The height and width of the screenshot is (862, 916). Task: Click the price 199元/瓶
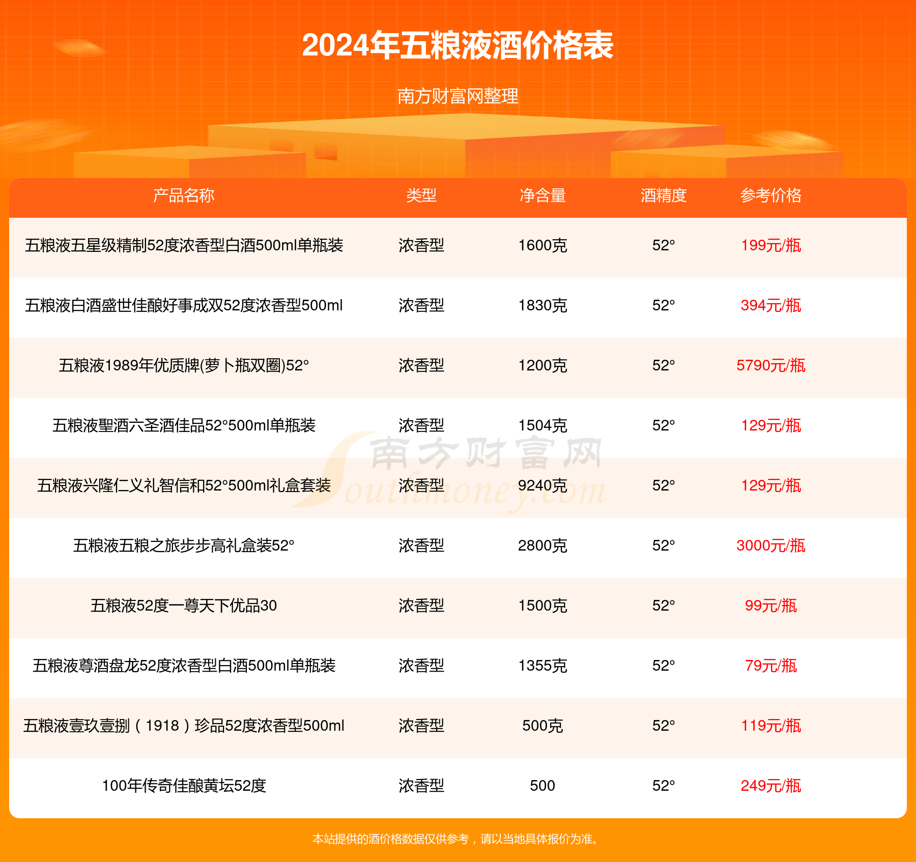(771, 245)
